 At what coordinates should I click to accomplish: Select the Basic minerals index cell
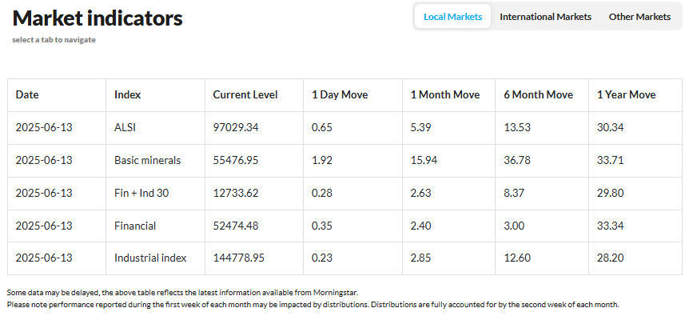(x=155, y=161)
